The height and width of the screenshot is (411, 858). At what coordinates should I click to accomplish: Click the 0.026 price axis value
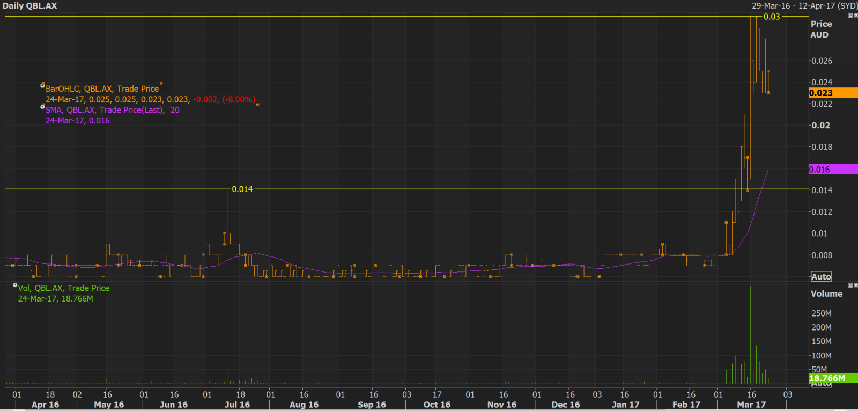pyautogui.click(x=822, y=61)
